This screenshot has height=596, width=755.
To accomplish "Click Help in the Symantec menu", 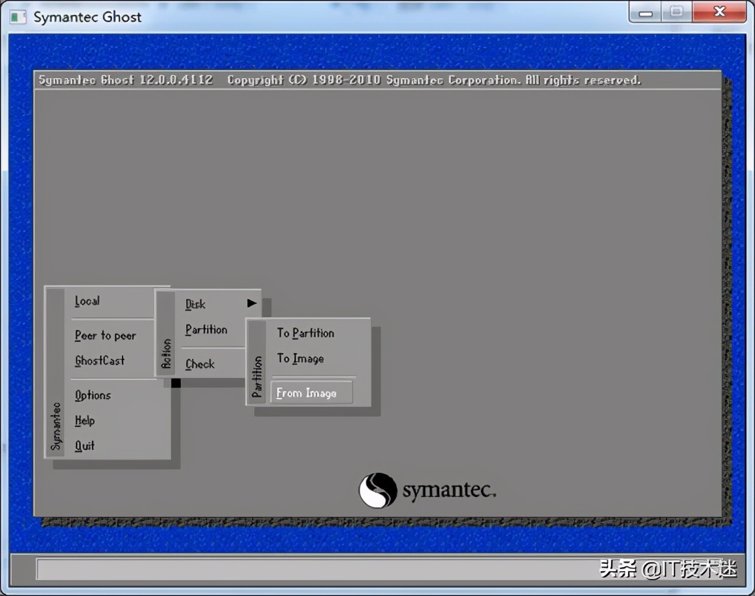I will [85, 420].
